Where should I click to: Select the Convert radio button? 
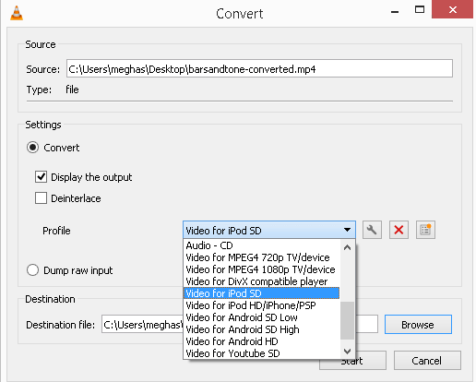coord(32,148)
